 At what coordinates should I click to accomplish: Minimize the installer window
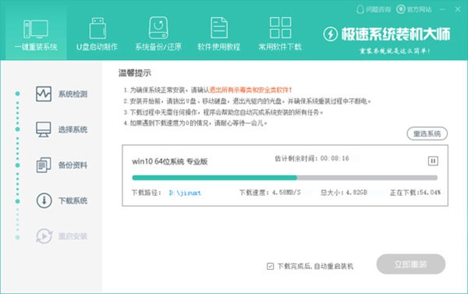coord(442,9)
